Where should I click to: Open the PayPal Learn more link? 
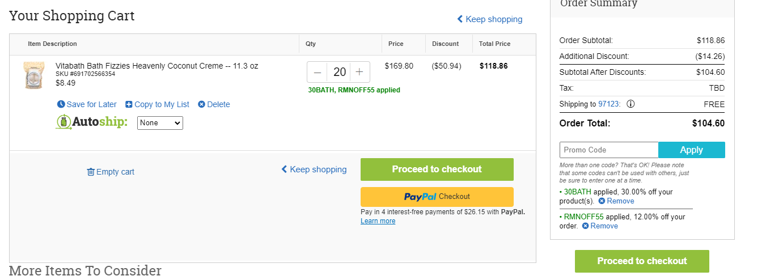click(378, 221)
